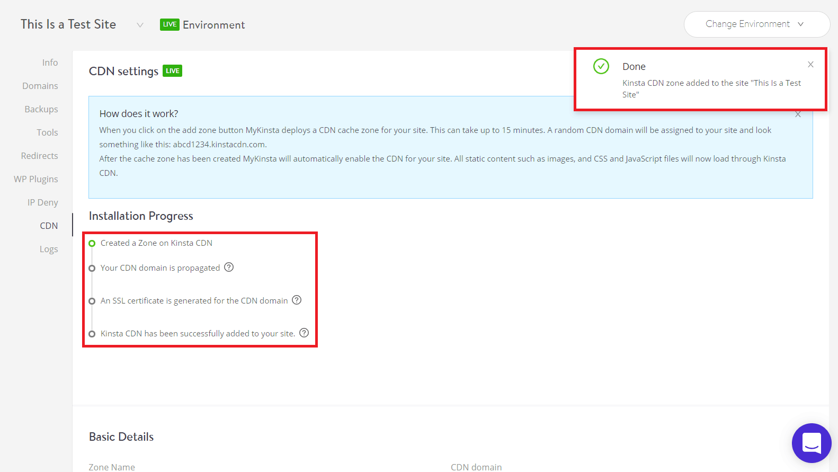The height and width of the screenshot is (472, 838).
Task: Click green progress dot for Created a Zone
Action: click(92, 243)
